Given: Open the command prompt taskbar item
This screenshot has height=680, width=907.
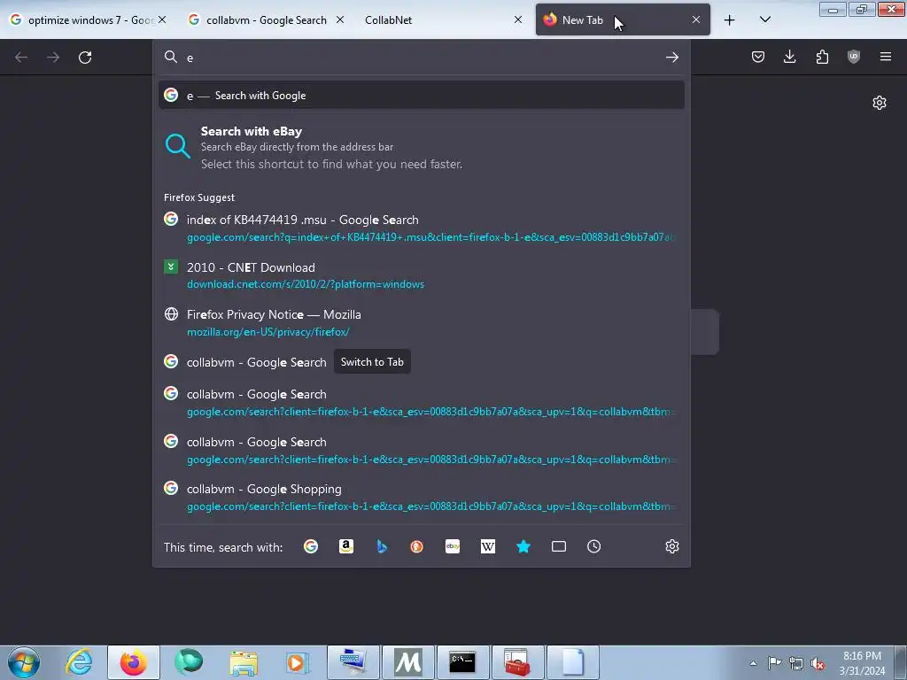Looking at the screenshot, I should click(x=462, y=662).
